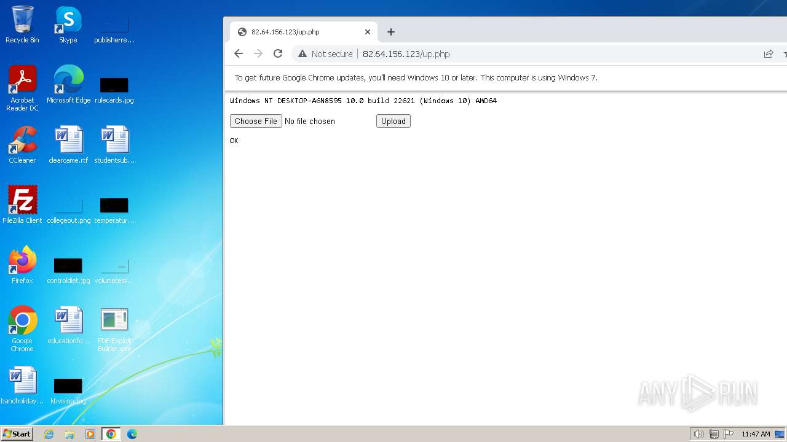Launch Firefox from the desktop
Viewport: 787px width, 442px height.
22,265
